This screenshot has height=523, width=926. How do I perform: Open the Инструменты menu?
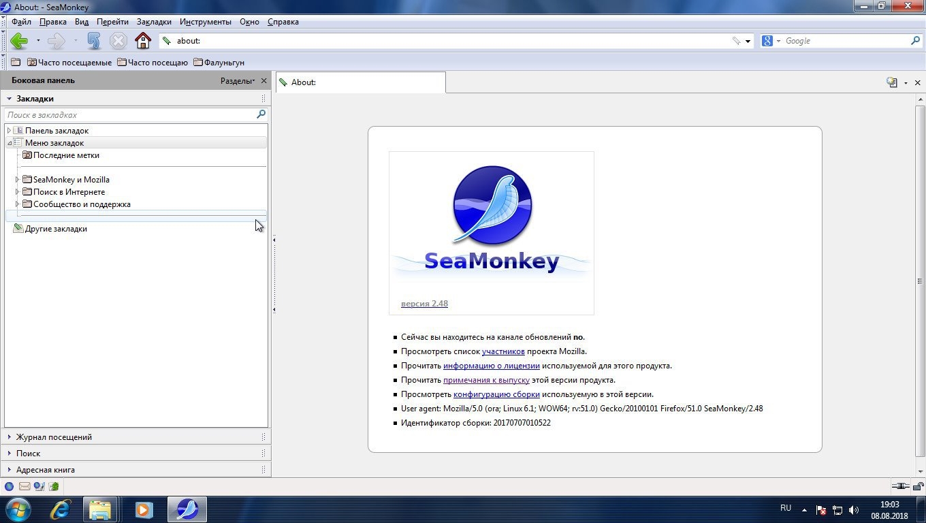tap(206, 22)
